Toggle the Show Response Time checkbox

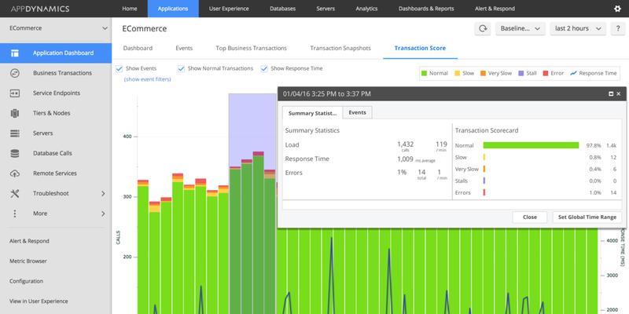click(264, 68)
